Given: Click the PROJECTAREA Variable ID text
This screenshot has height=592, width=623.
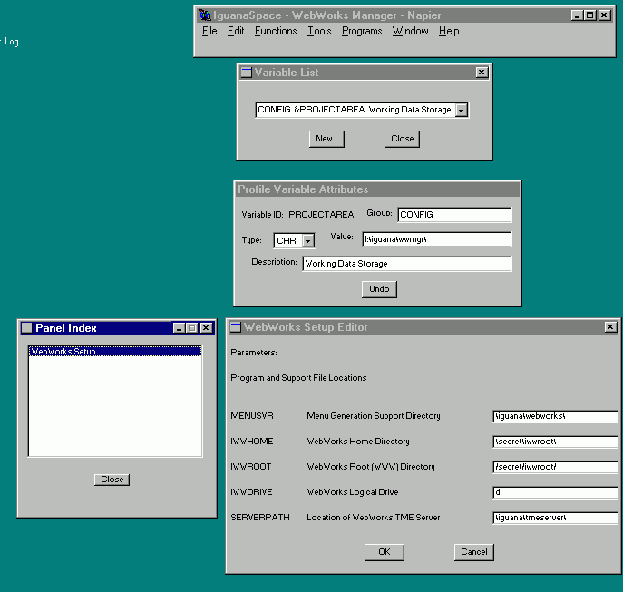Looking at the screenshot, I should (321, 215).
